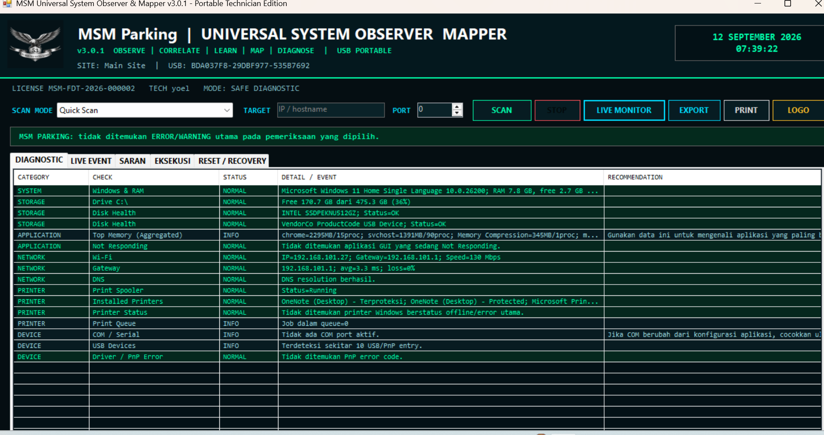Click the PRINT button
This screenshot has width=824, height=435.
click(746, 110)
